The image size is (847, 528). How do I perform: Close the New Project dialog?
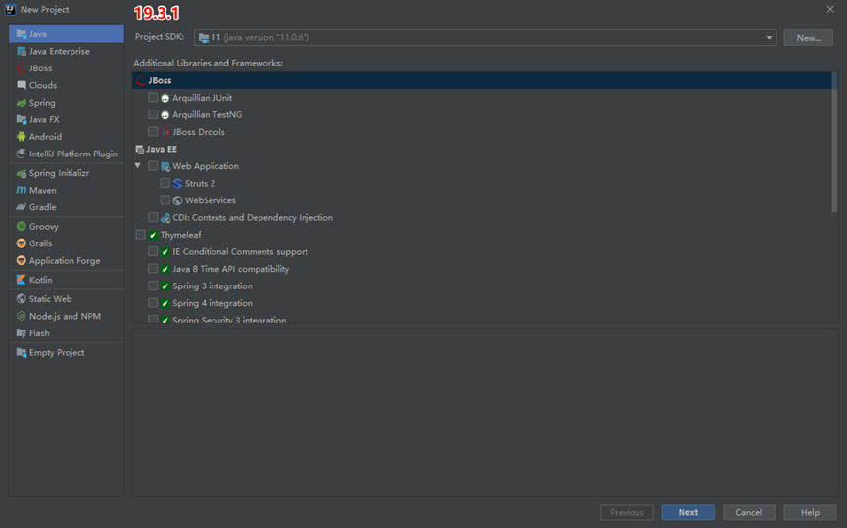click(x=830, y=9)
